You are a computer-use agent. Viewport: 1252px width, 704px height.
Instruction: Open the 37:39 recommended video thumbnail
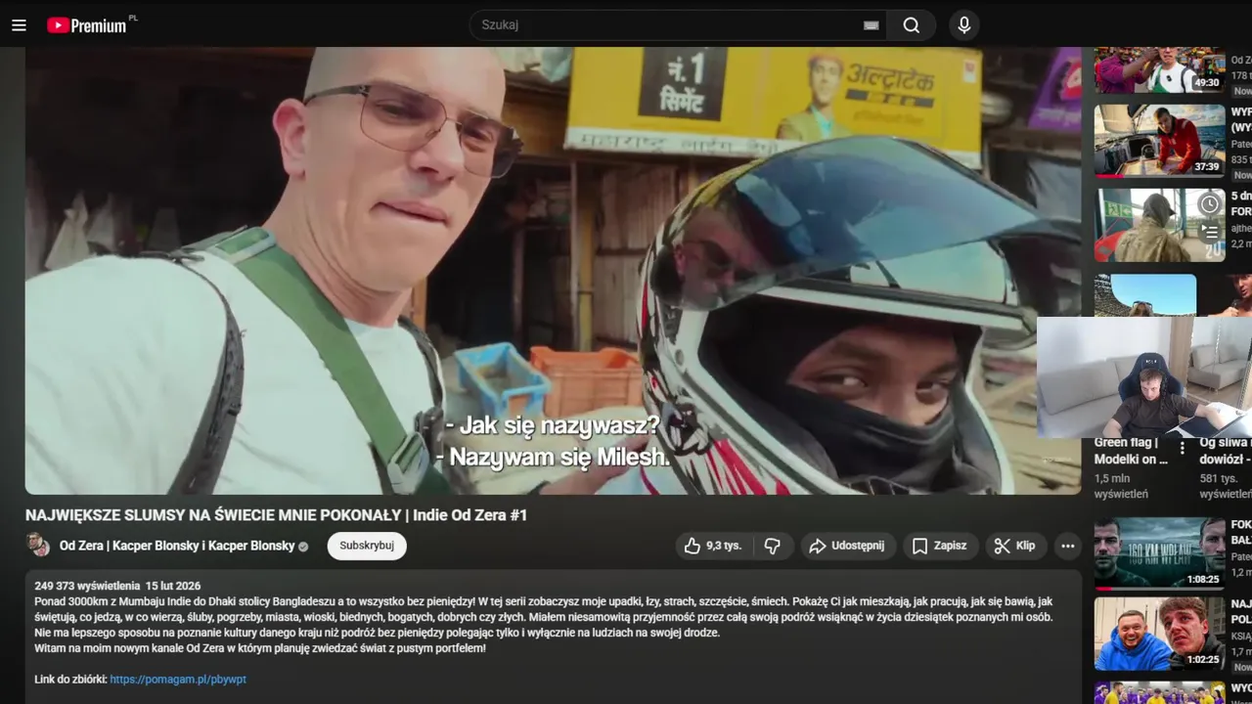pos(1159,141)
